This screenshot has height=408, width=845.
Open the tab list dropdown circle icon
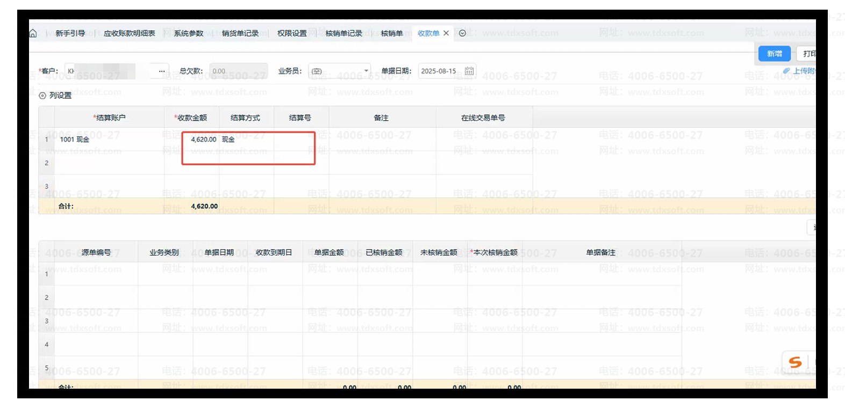[x=462, y=33]
